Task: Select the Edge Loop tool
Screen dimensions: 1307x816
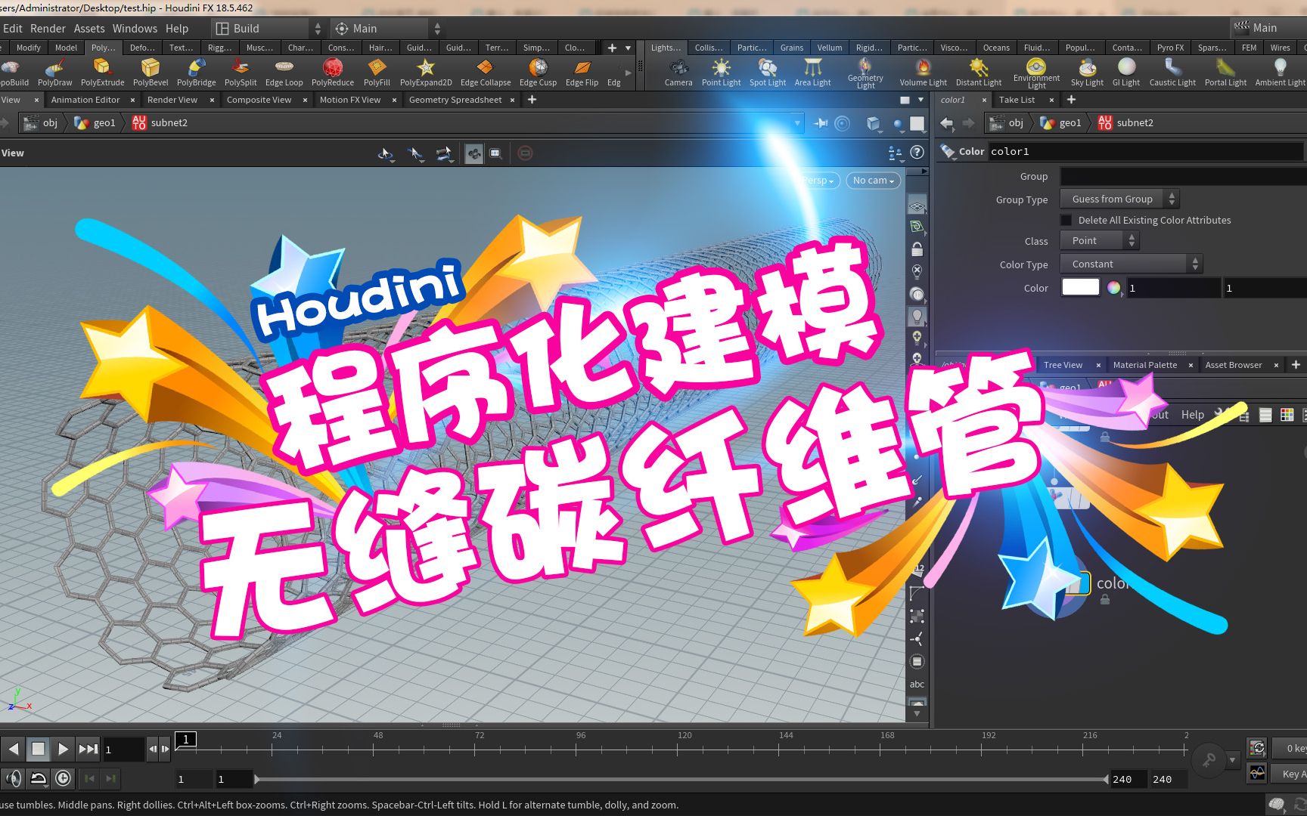Action: click(x=284, y=72)
